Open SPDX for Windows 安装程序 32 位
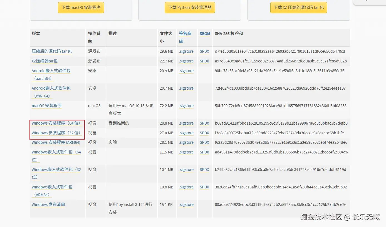The height and width of the screenshot is (227, 386). tap(204, 133)
